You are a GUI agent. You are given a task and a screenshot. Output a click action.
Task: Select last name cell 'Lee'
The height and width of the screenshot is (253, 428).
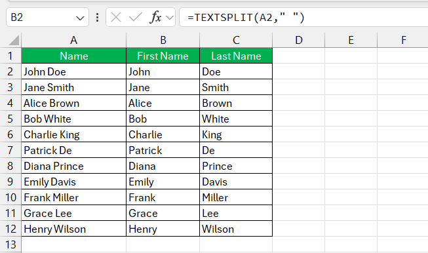click(236, 213)
